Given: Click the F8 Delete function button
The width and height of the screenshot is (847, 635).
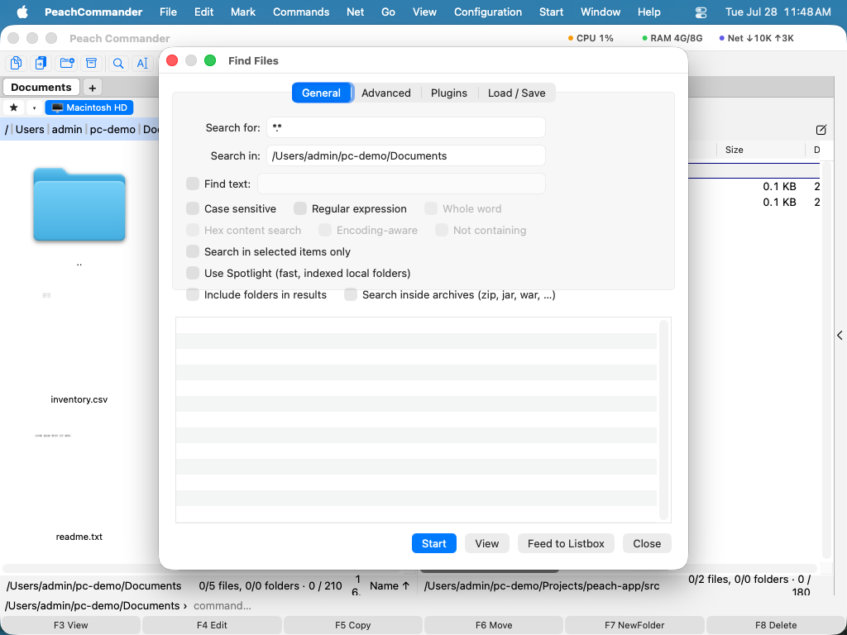Looking at the screenshot, I should (x=776, y=625).
